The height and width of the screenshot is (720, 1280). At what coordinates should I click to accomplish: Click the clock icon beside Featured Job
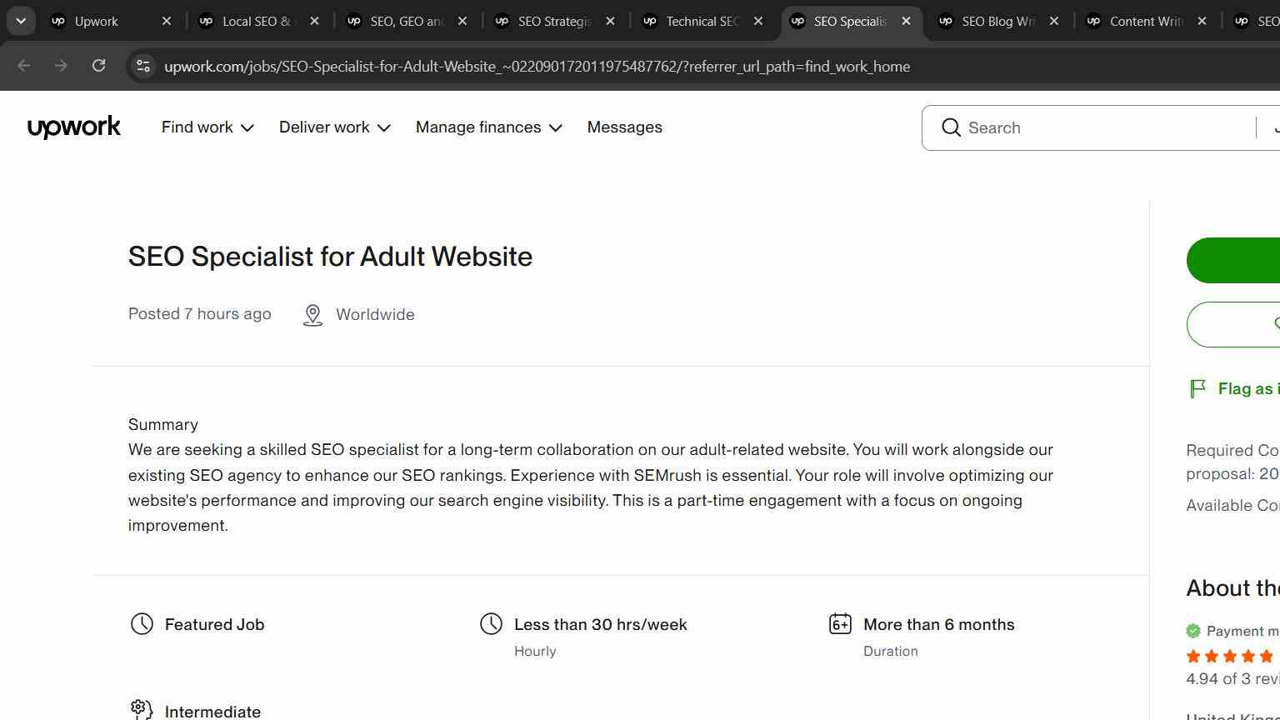(142, 624)
